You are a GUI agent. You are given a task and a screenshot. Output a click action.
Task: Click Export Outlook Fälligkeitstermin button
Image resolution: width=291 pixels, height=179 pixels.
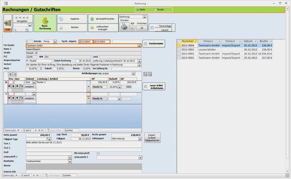152,138
